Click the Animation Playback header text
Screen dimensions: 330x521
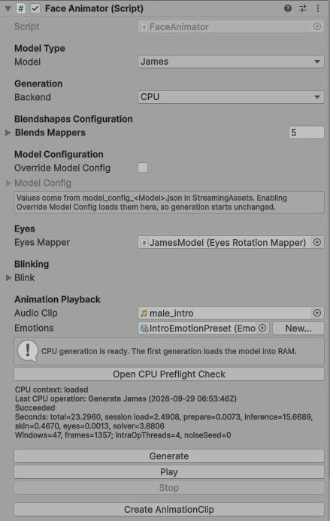pos(57,299)
